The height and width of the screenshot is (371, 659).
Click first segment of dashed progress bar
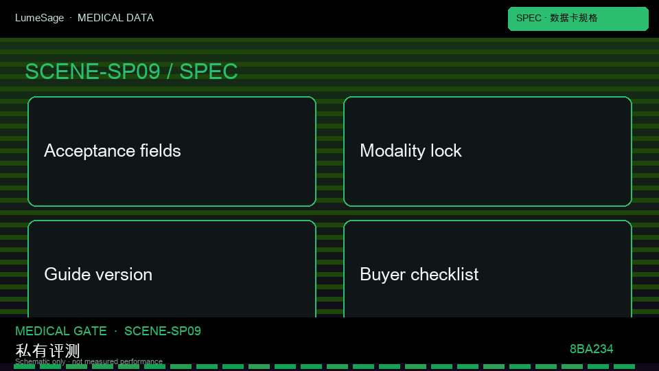pyautogui.click(x=25, y=367)
